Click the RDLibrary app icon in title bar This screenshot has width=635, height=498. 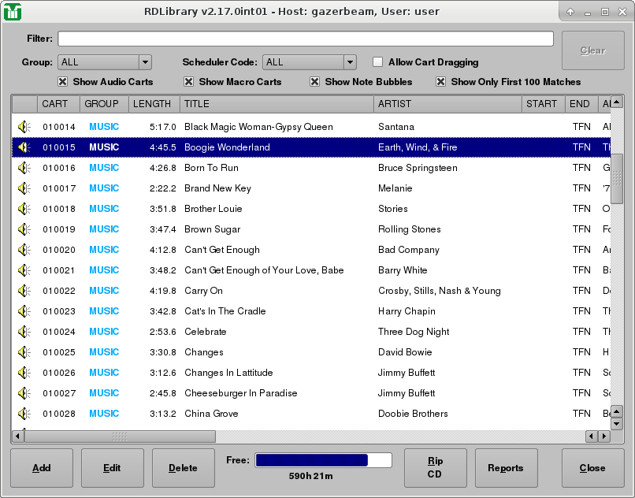13,12
